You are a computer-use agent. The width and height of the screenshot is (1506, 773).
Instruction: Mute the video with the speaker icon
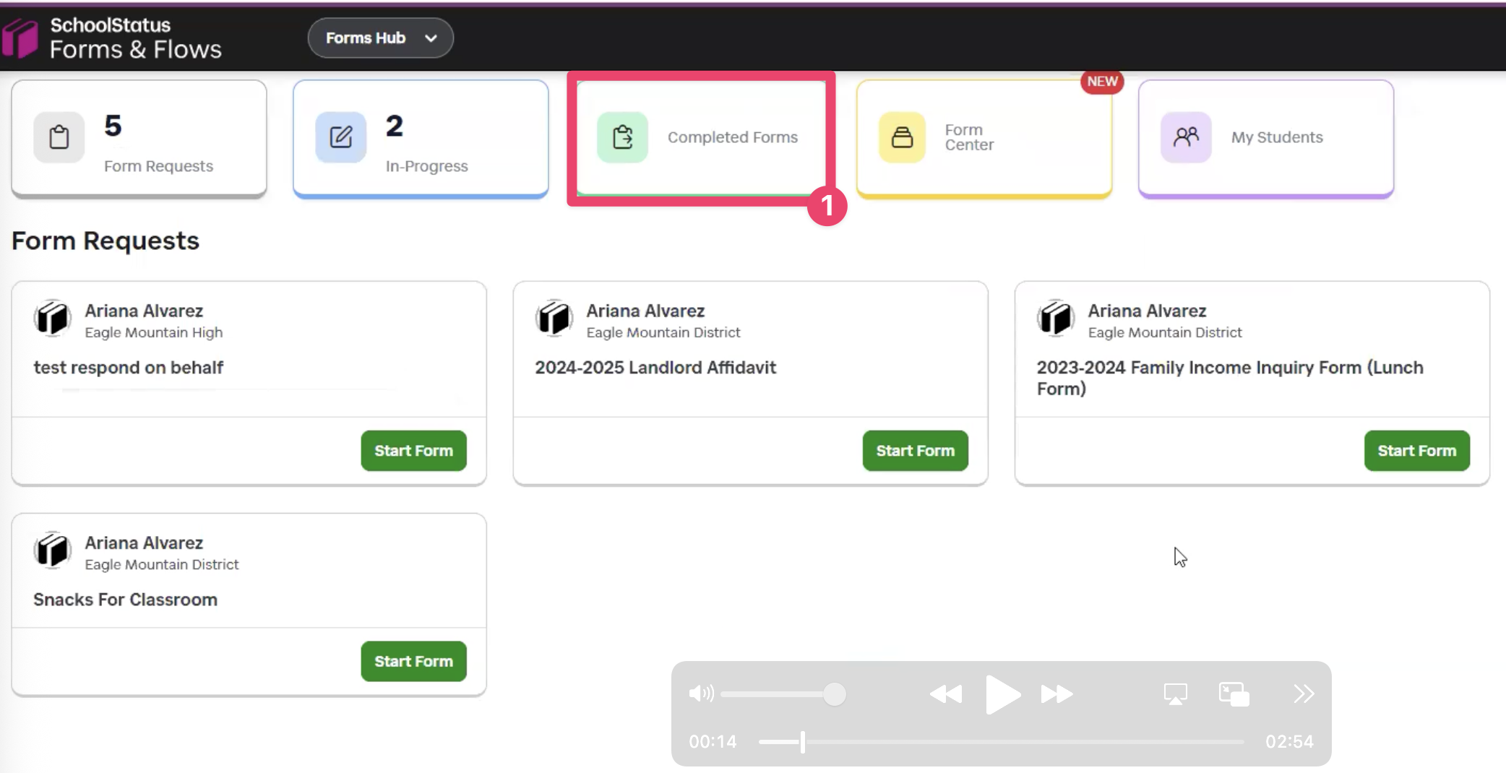pyautogui.click(x=701, y=694)
